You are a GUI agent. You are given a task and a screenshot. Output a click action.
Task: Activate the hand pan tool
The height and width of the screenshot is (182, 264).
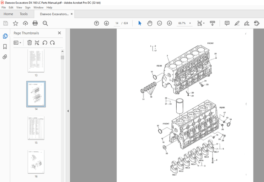click(x=149, y=23)
